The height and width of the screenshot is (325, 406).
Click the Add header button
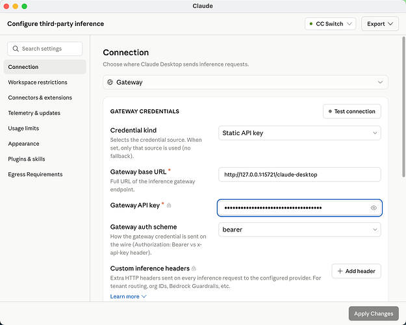coord(356,271)
